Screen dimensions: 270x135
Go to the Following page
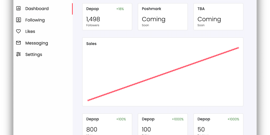point(35,20)
